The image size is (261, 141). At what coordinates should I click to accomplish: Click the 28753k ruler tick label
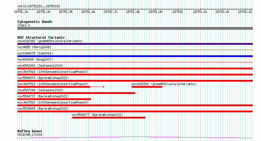178,12
